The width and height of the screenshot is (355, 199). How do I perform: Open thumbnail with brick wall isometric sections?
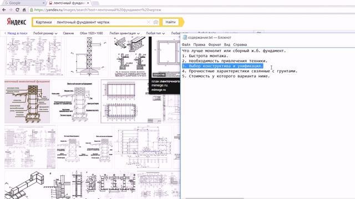(129, 56)
